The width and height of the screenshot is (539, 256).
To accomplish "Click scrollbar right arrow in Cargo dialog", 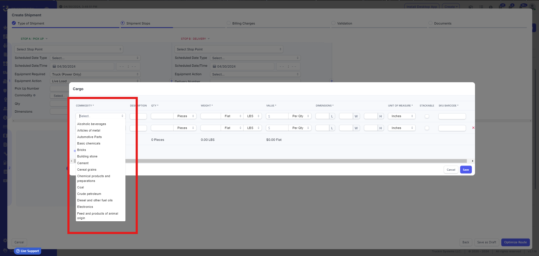I will pyautogui.click(x=472, y=161).
